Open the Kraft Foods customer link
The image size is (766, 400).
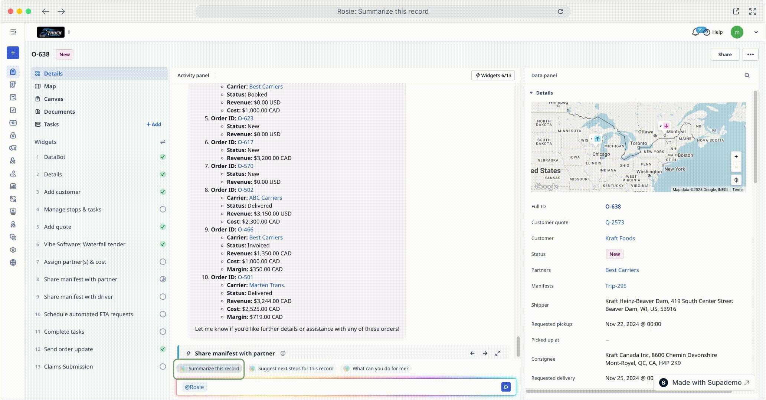[x=620, y=238]
